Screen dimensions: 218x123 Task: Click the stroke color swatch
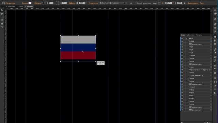click(x=43, y=3)
